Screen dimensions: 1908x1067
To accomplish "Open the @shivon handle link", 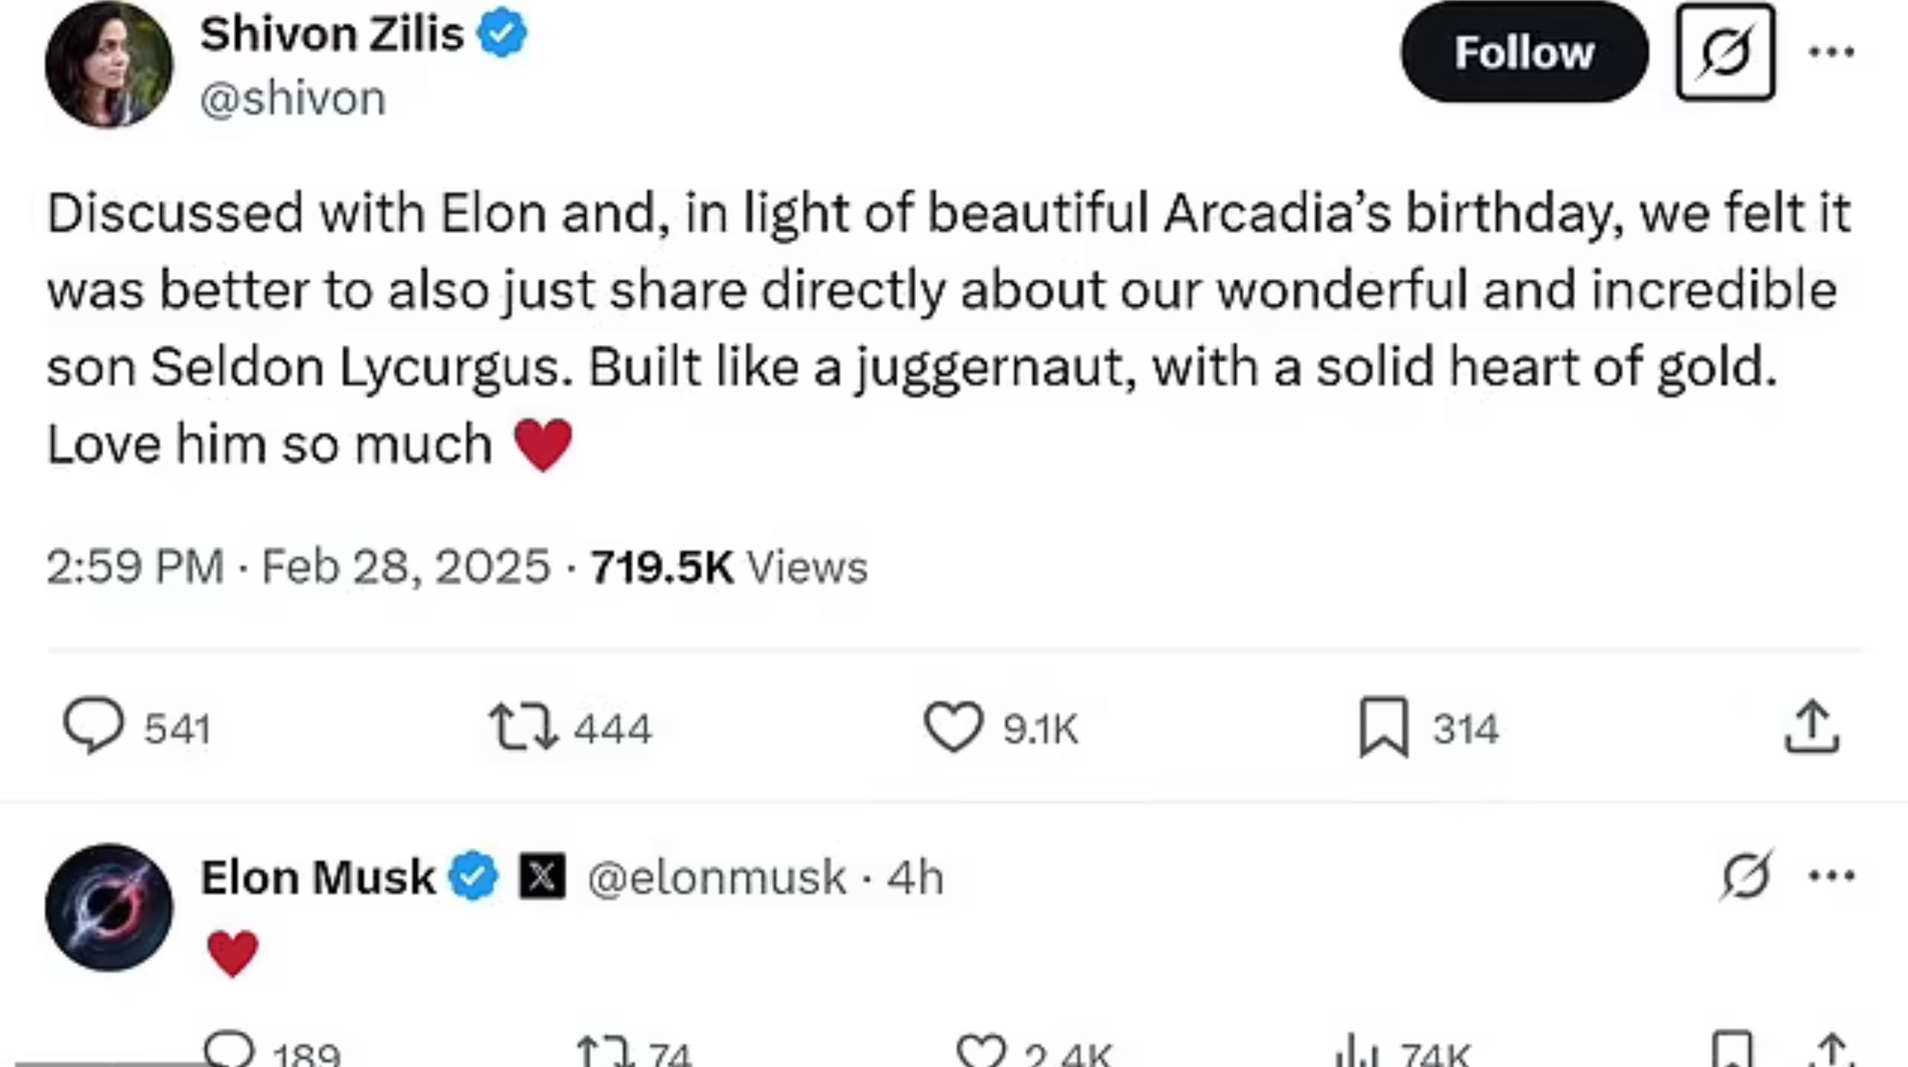I will 293,98.
